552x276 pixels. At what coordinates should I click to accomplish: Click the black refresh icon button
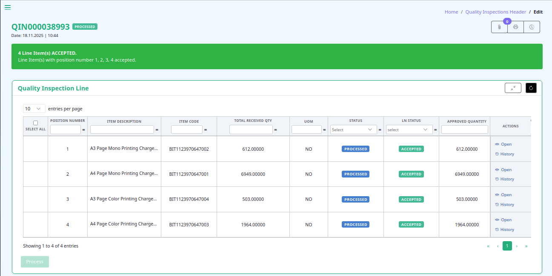pyautogui.click(x=531, y=88)
